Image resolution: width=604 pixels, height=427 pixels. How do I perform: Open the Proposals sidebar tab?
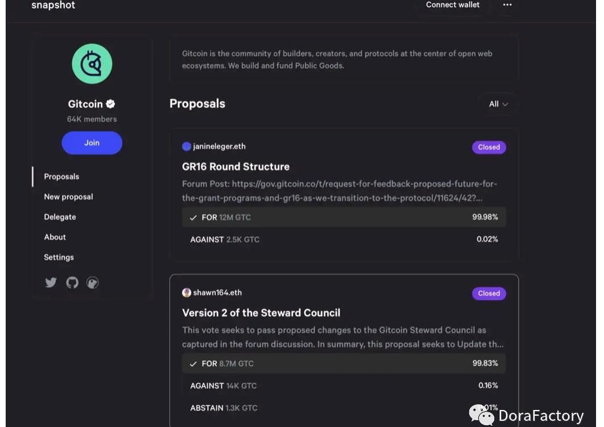(x=61, y=177)
